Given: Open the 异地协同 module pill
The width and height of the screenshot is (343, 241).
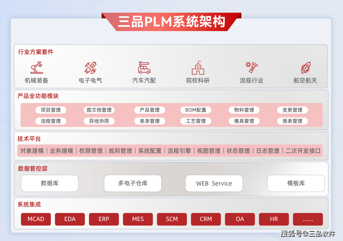Looking at the screenshot, I should point(99,121).
